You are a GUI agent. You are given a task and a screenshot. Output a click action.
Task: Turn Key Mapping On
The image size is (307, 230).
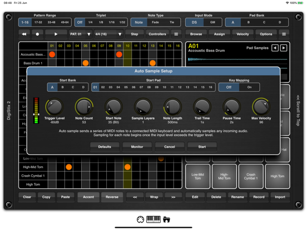pos(249,87)
